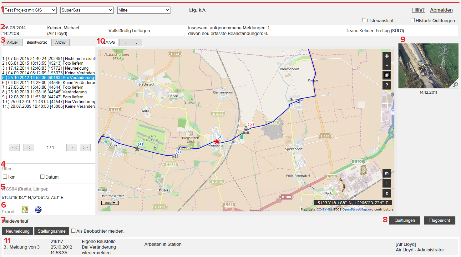This screenshot has height=257, width=461.
Task: Open the aerial photo thumbnail dated 14.12.2011
Action: (428, 66)
